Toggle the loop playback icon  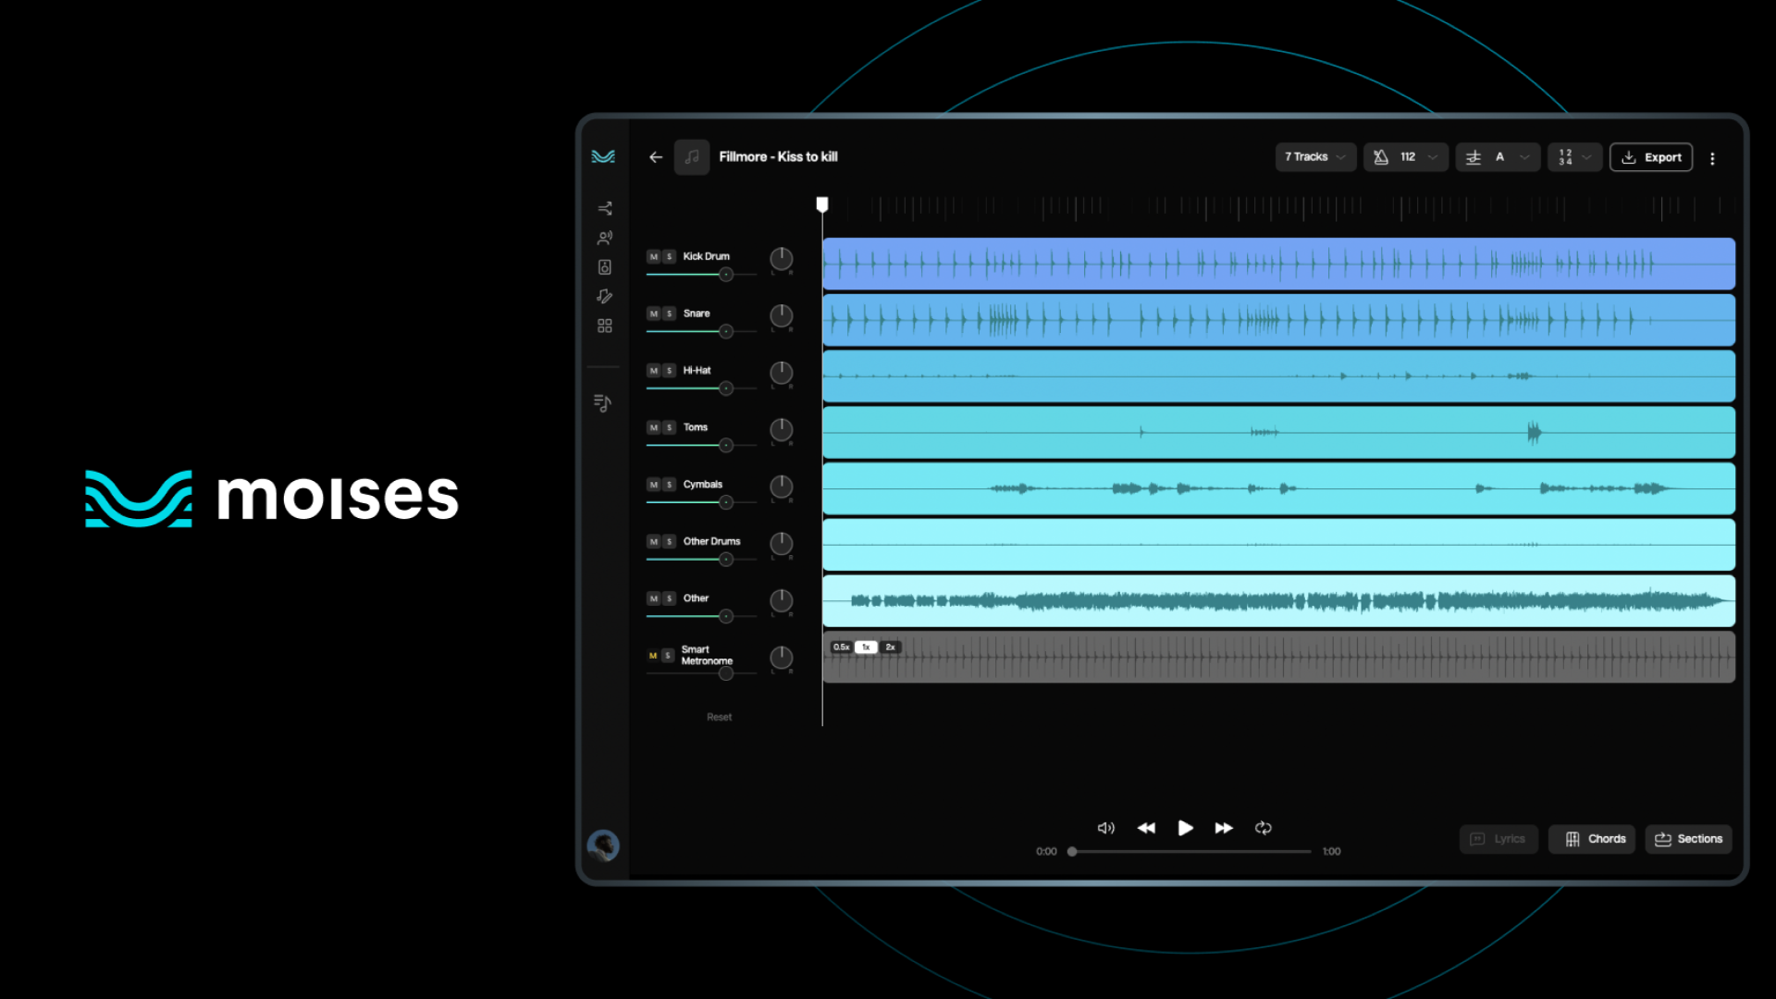click(1263, 828)
